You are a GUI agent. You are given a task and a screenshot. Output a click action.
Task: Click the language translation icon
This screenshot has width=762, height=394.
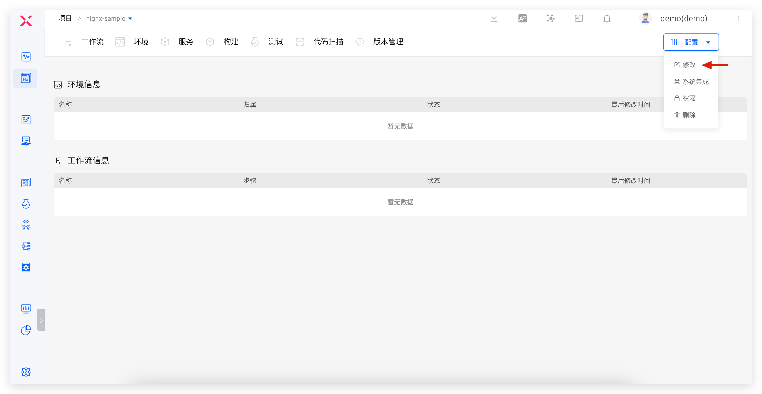click(522, 18)
